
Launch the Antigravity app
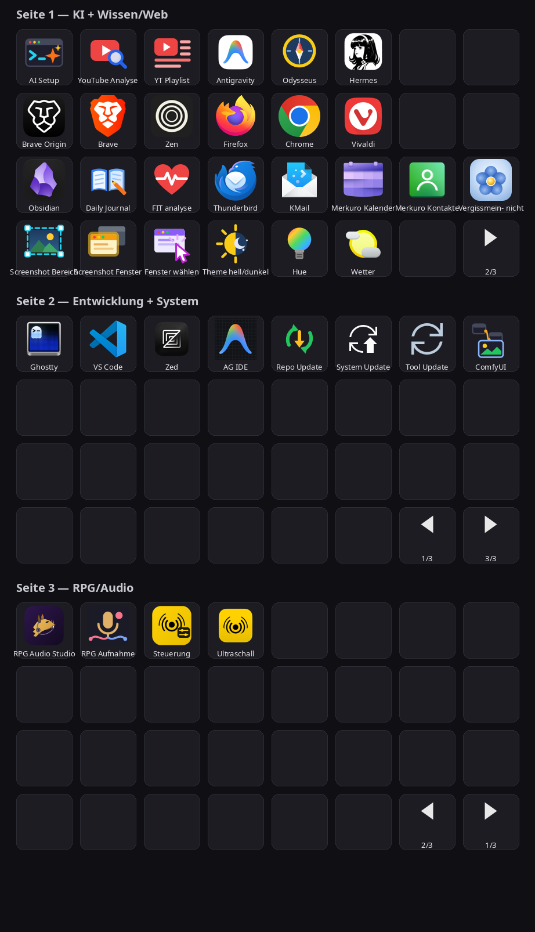pos(236,57)
